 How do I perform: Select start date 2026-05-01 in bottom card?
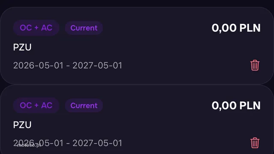[x=38, y=143]
